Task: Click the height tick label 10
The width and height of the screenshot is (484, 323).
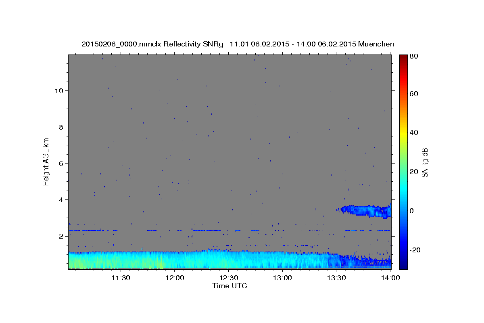Action: point(60,90)
